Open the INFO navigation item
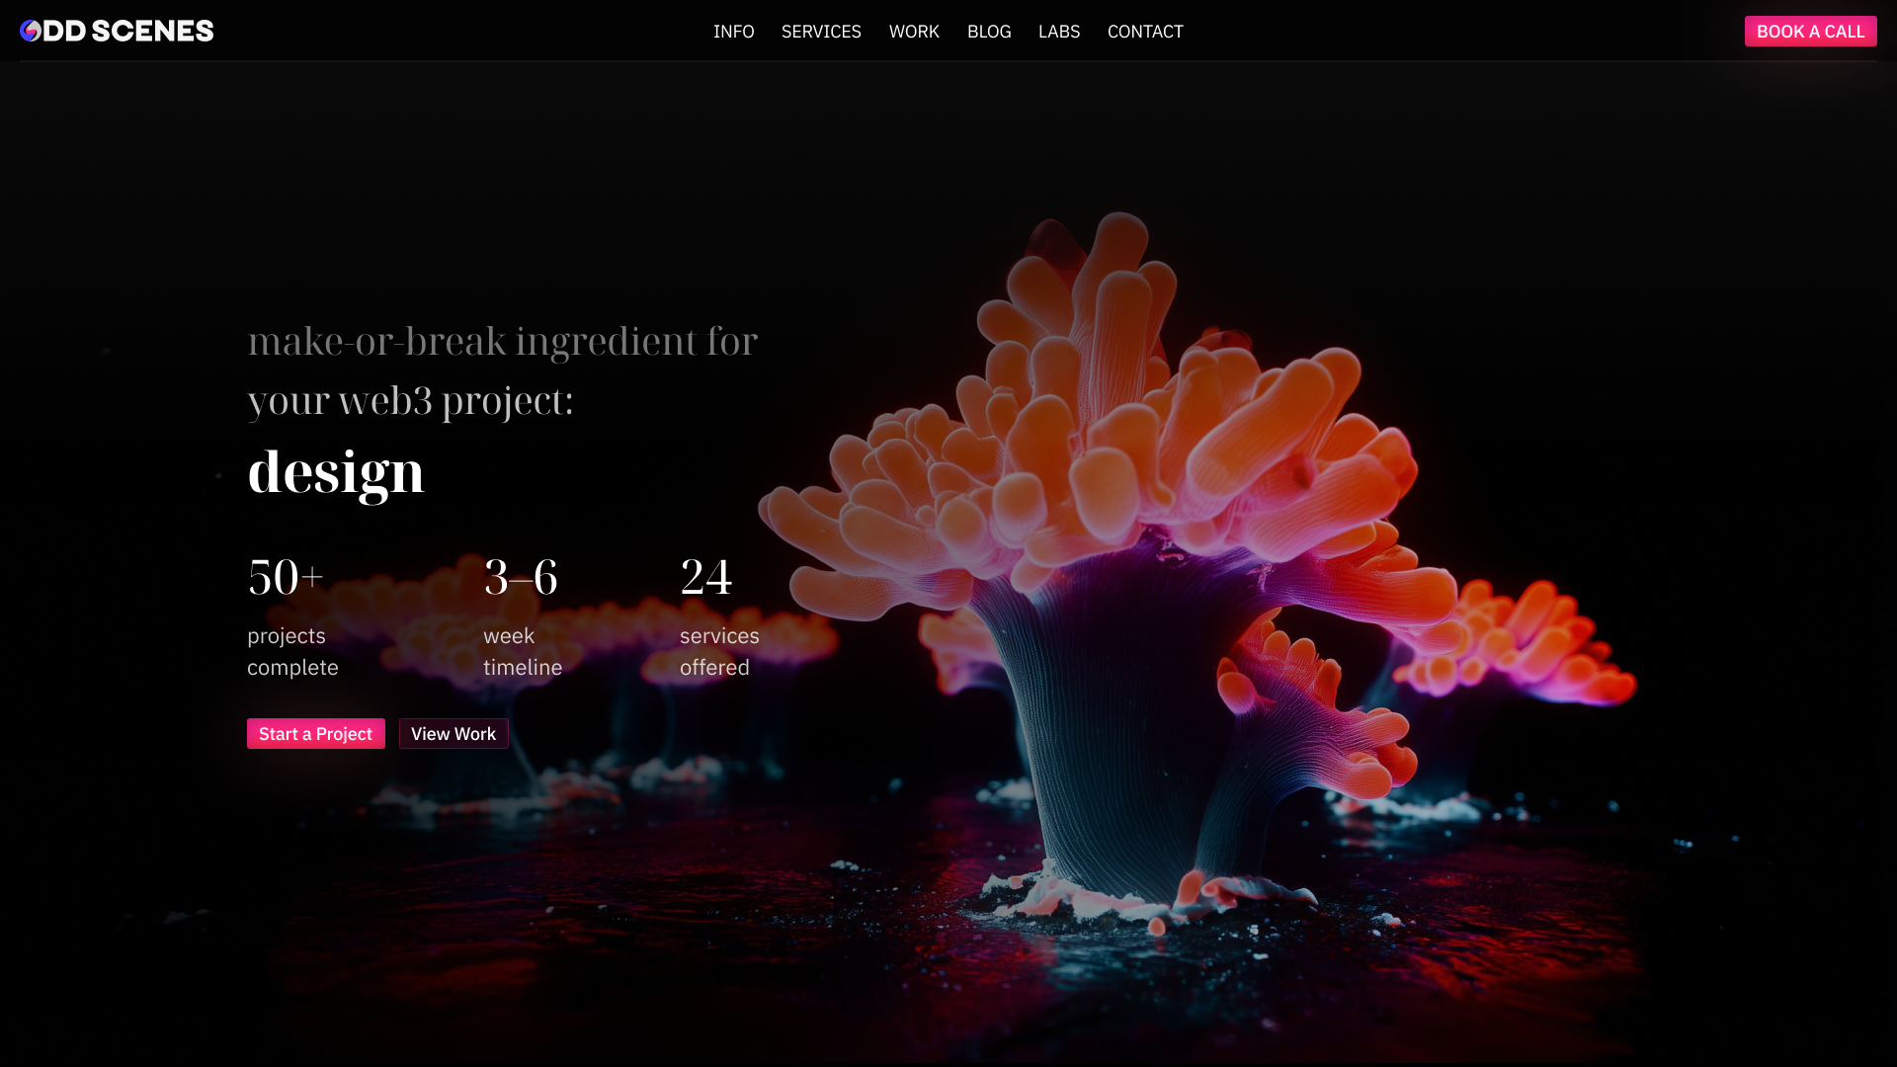The width and height of the screenshot is (1897, 1067). coord(733,32)
